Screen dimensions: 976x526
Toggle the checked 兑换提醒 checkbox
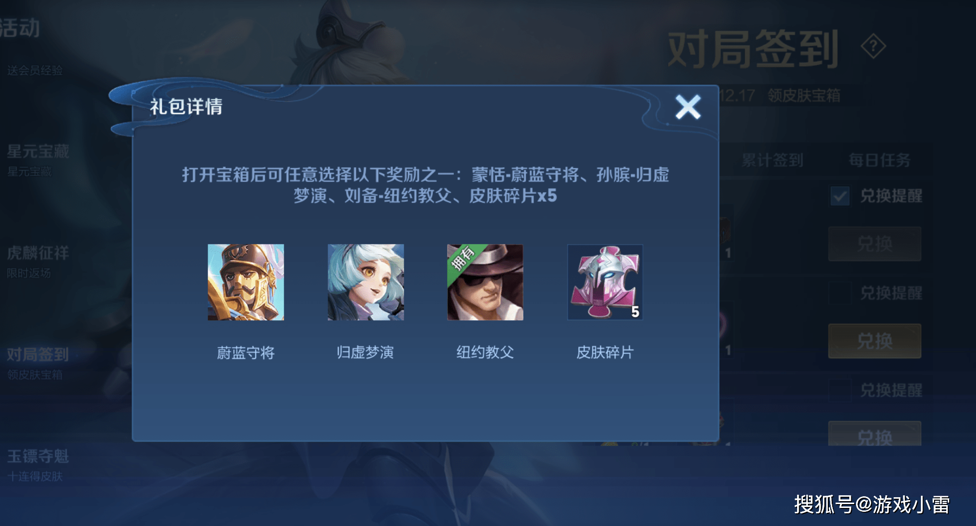click(839, 196)
